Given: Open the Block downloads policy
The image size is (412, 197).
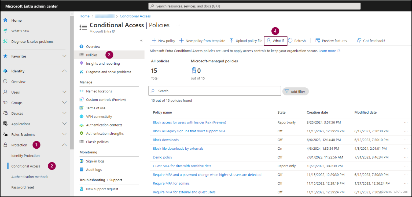Looking at the screenshot, I should (165, 140).
